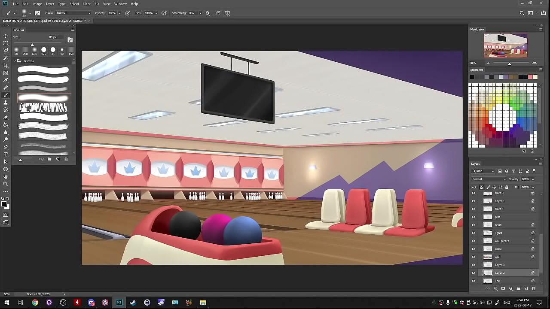
Task: Pick the Eyedropper tool
Action: click(x=6, y=80)
